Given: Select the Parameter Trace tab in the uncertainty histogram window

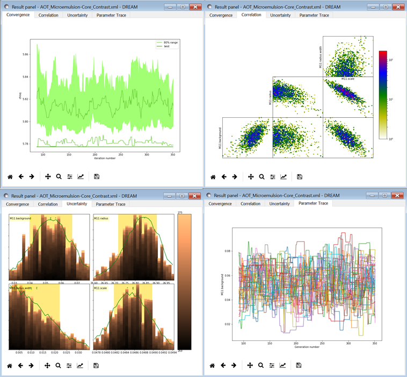Looking at the screenshot, I should point(109,204).
